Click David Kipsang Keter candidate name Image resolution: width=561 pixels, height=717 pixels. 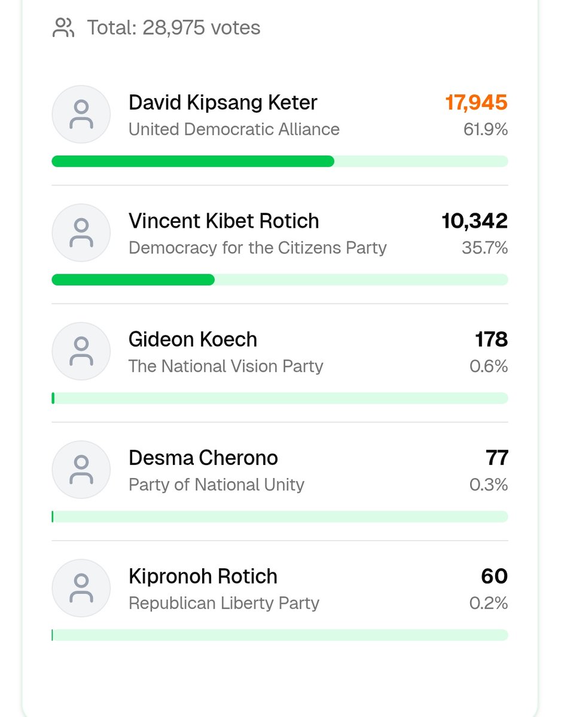[223, 103]
